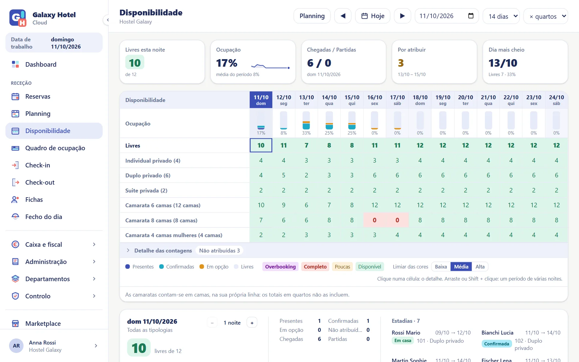Open the quartos unit dropdown

(x=546, y=16)
